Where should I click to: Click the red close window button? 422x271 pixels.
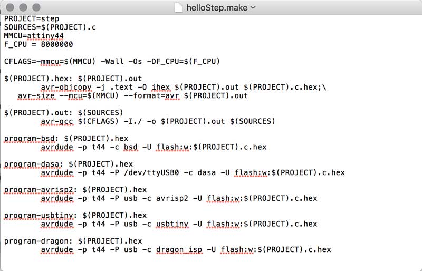(x=11, y=7)
